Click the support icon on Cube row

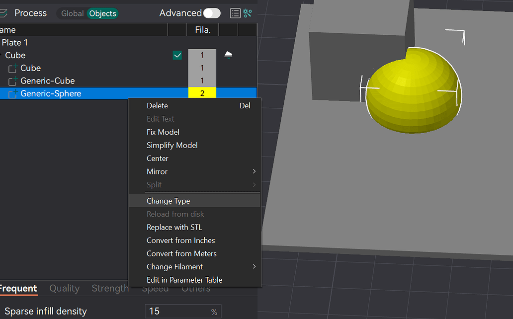228,55
